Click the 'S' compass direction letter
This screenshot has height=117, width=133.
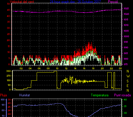(128, 81)
